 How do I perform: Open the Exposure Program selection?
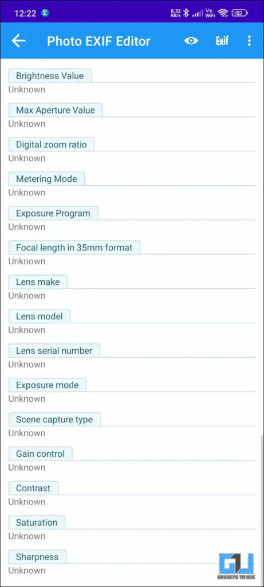(x=132, y=221)
